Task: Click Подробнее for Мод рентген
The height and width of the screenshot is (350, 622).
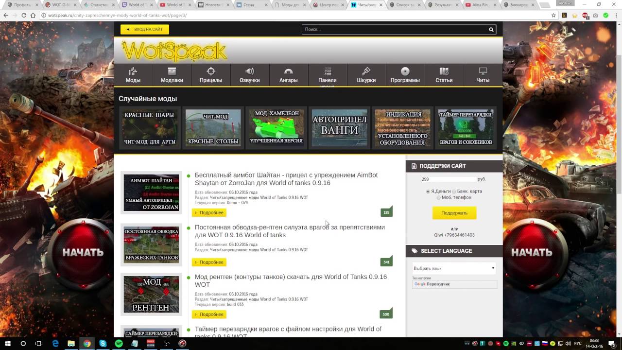Action: (209, 314)
